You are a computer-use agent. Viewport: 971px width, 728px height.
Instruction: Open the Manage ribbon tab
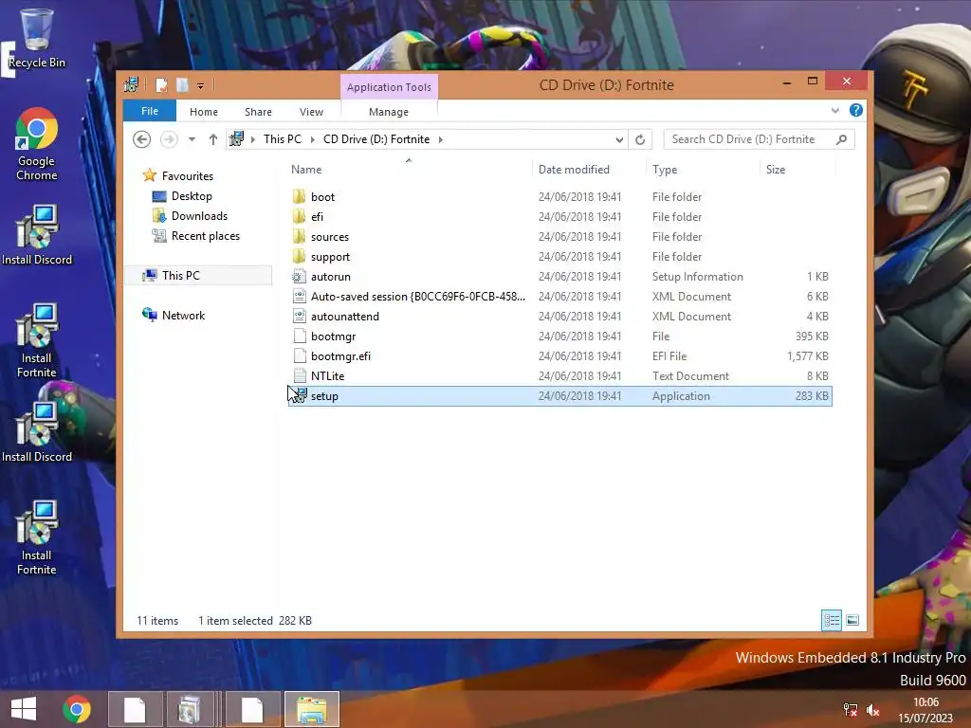click(389, 112)
